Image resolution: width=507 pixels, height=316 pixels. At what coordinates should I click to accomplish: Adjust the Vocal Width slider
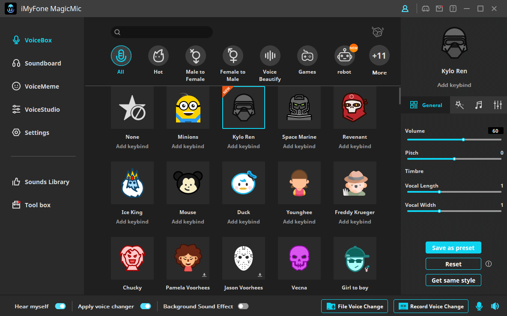click(454, 211)
